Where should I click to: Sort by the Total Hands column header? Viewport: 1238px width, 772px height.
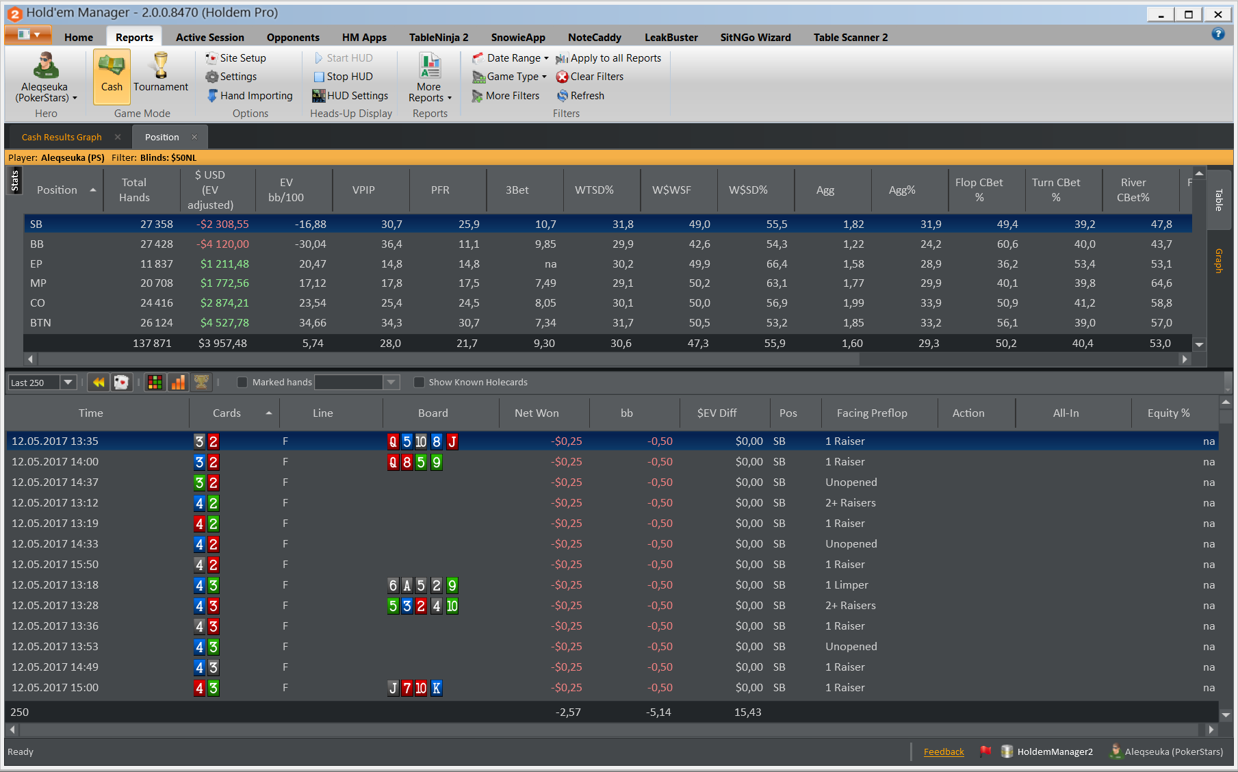point(141,190)
